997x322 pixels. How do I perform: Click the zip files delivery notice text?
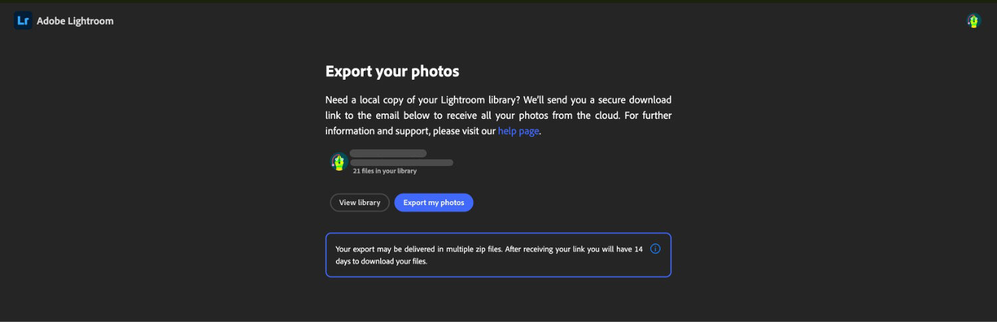click(x=489, y=255)
